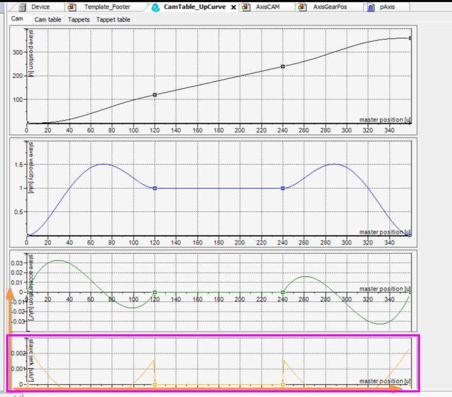Select acceleration curve point at master 120
The width and height of the screenshot is (452, 397).
click(x=155, y=292)
